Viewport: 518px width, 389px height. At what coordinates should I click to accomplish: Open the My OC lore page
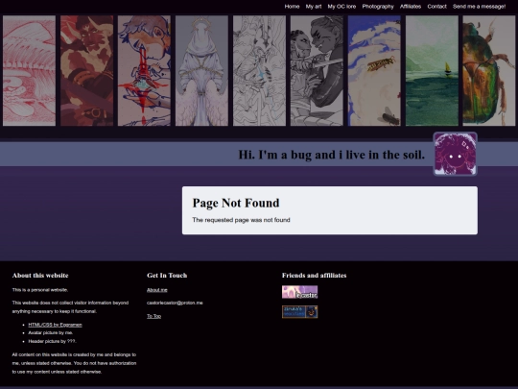[x=341, y=7]
